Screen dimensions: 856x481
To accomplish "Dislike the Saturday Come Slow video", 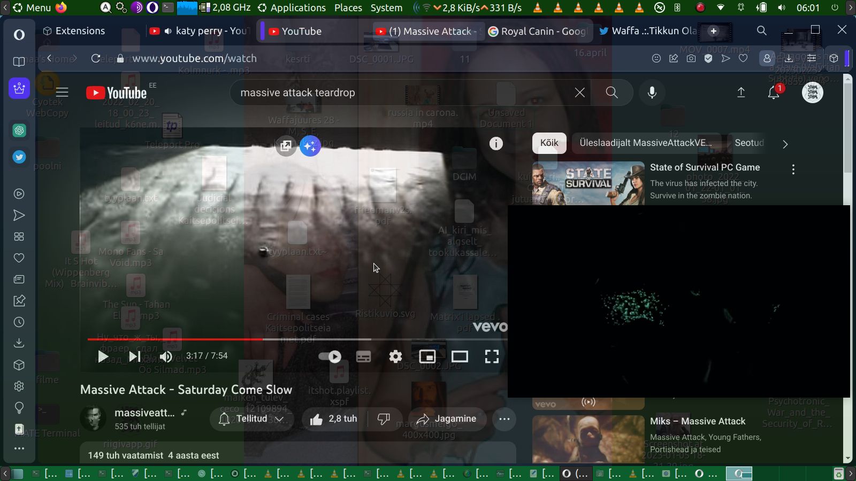I will (x=384, y=419).
